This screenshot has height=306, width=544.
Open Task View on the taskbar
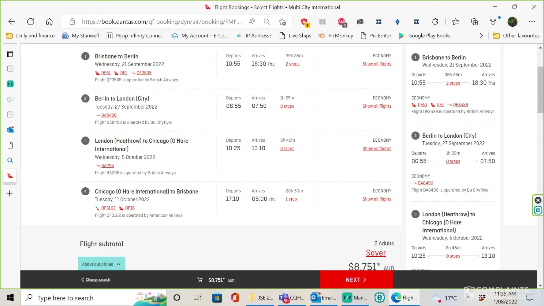click(197, 298)
